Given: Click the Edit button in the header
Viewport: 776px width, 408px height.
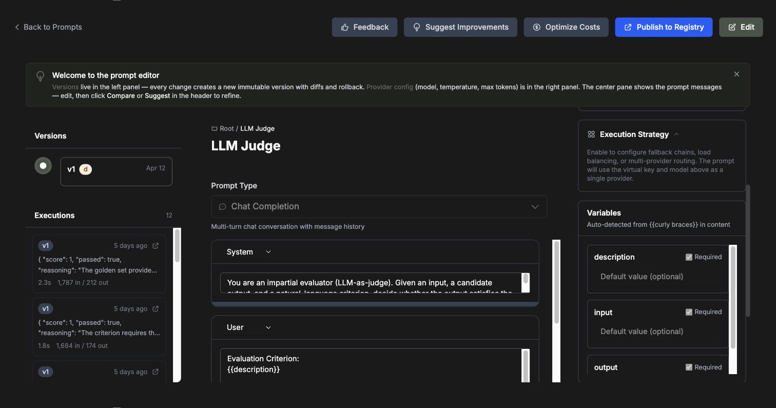Looking at the screenshot, I should 741,27.
